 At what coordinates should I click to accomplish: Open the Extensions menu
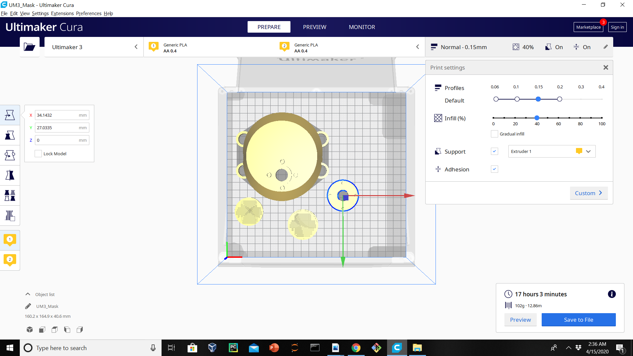click(x=62, y=14)
